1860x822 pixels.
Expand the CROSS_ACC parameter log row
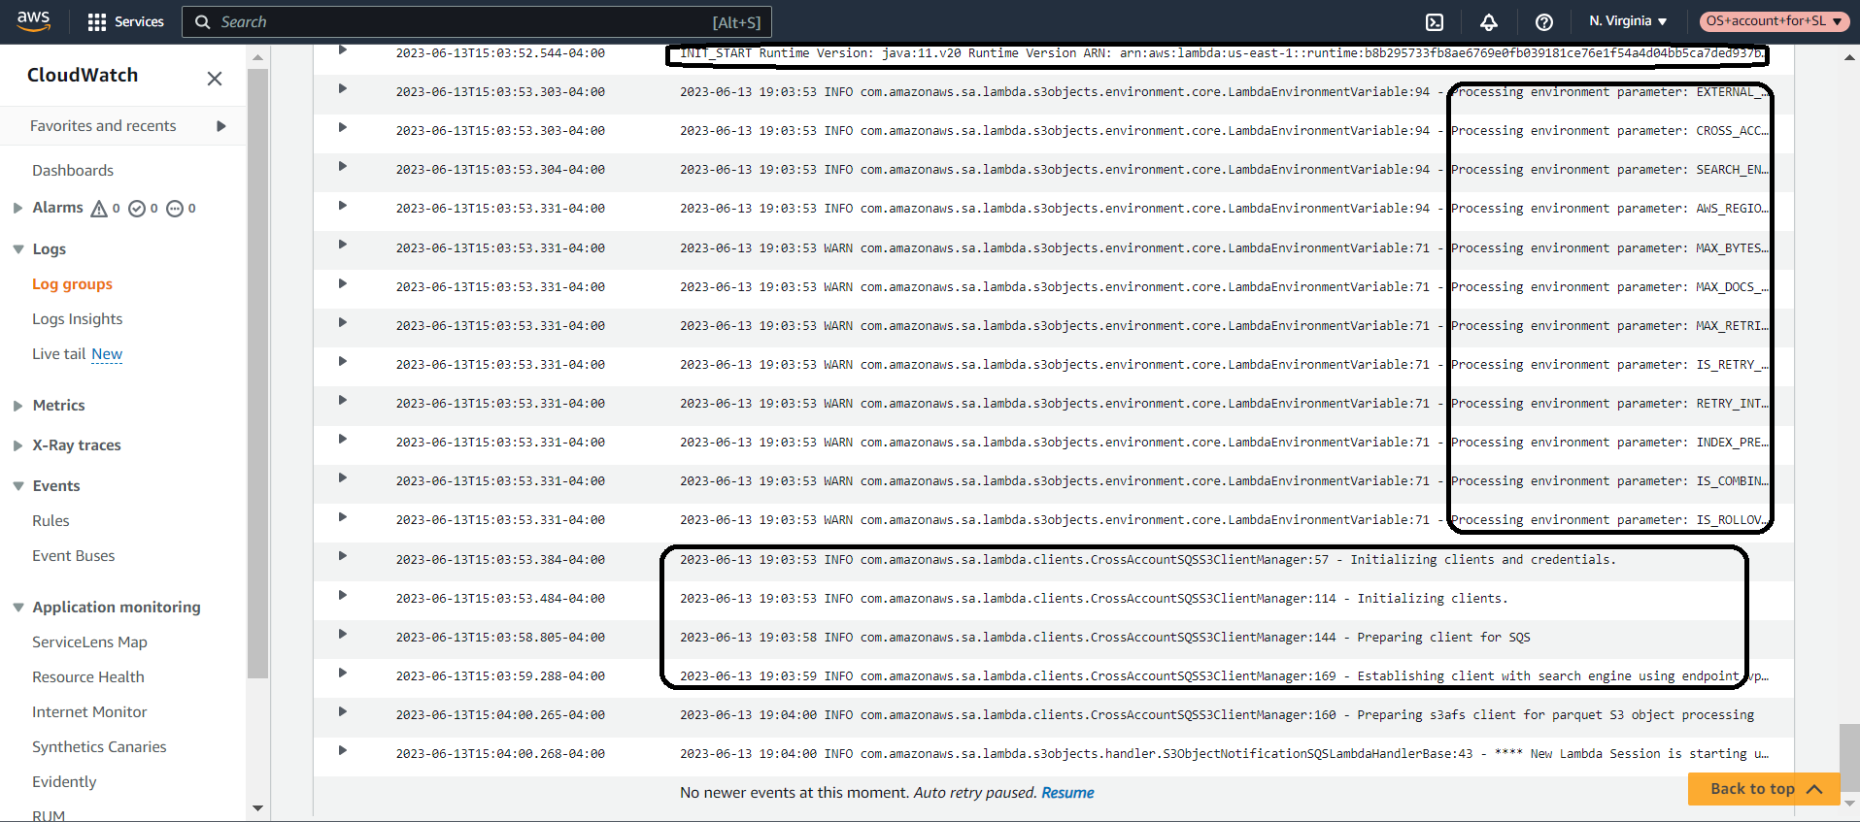coord(342,127)
